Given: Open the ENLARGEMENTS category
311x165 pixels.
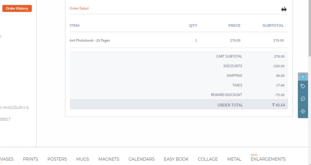Looking at the screenshot, I should pyautogui.click(x=268, y=159).
